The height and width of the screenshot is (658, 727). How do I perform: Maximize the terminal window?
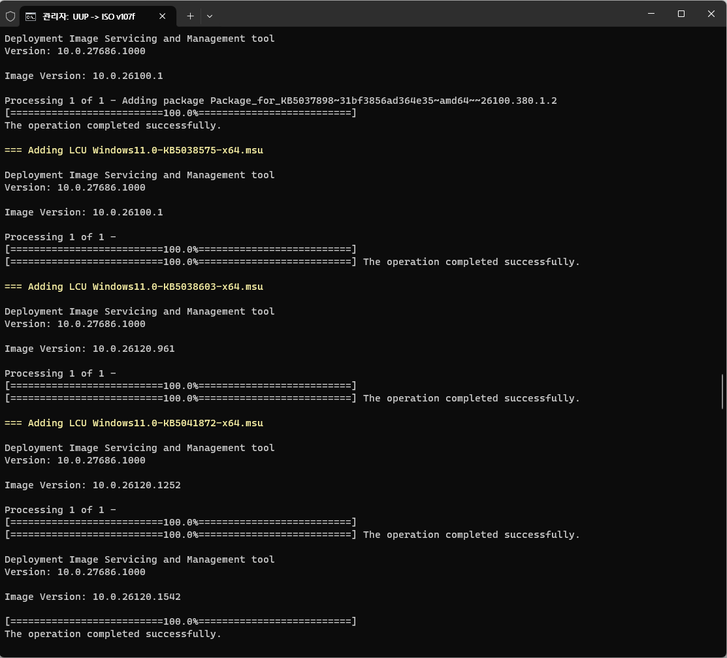coord(681,14)
